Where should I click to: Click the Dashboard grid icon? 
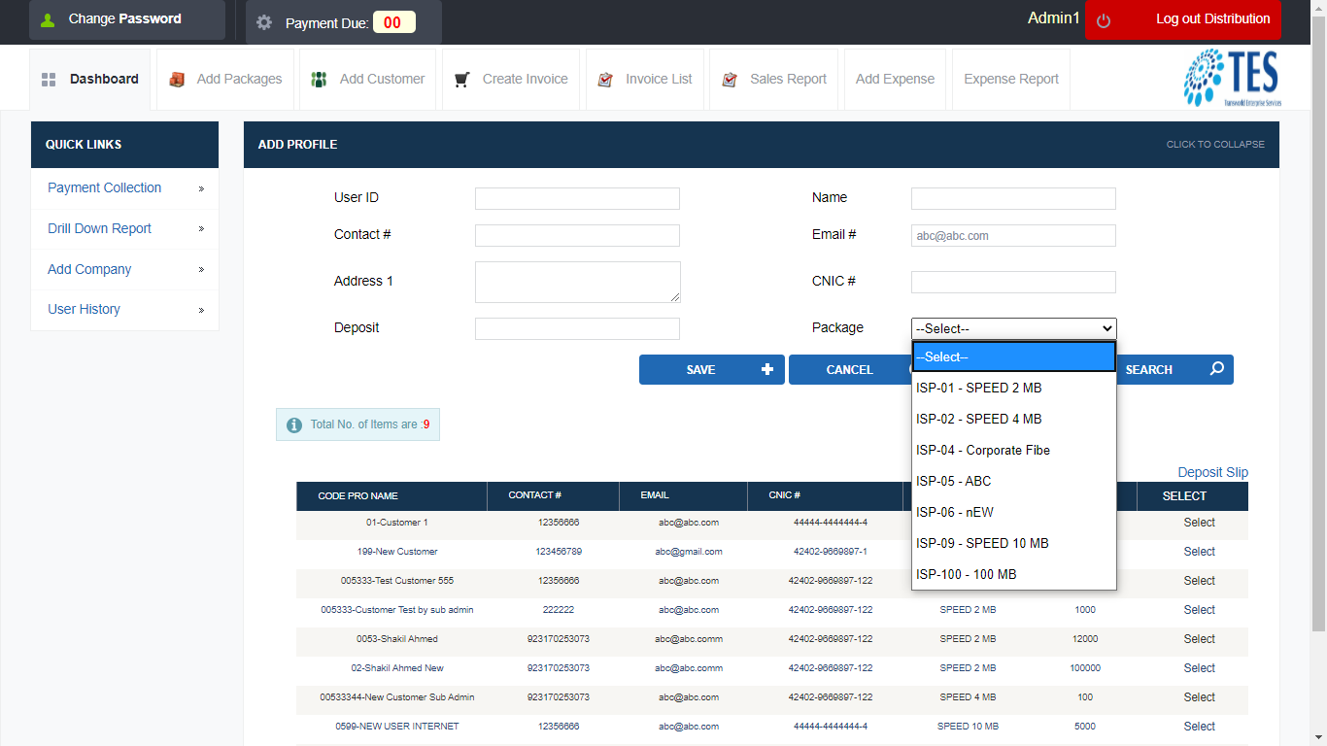(x=49, y=80)
